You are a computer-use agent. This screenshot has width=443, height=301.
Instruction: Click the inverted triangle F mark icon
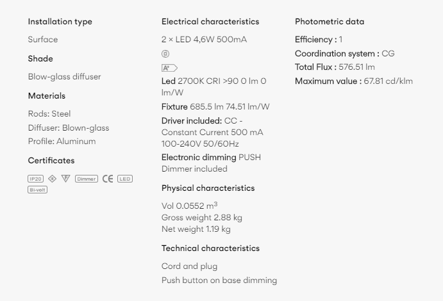pos(65,179)
